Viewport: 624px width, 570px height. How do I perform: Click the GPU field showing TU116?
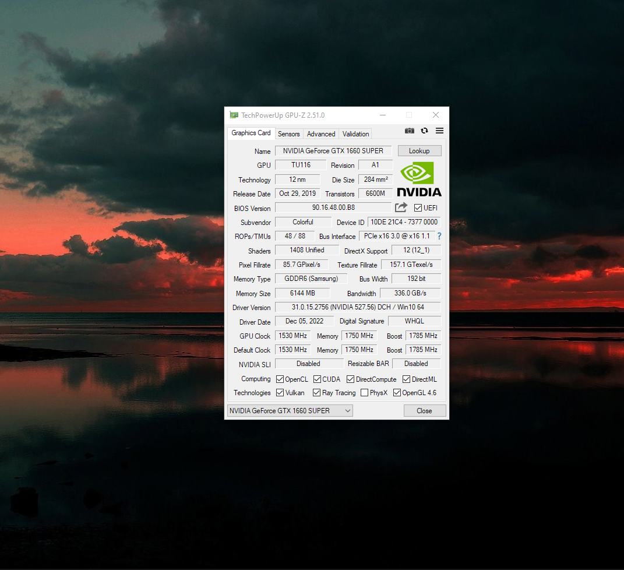click(x=301, y=165)
